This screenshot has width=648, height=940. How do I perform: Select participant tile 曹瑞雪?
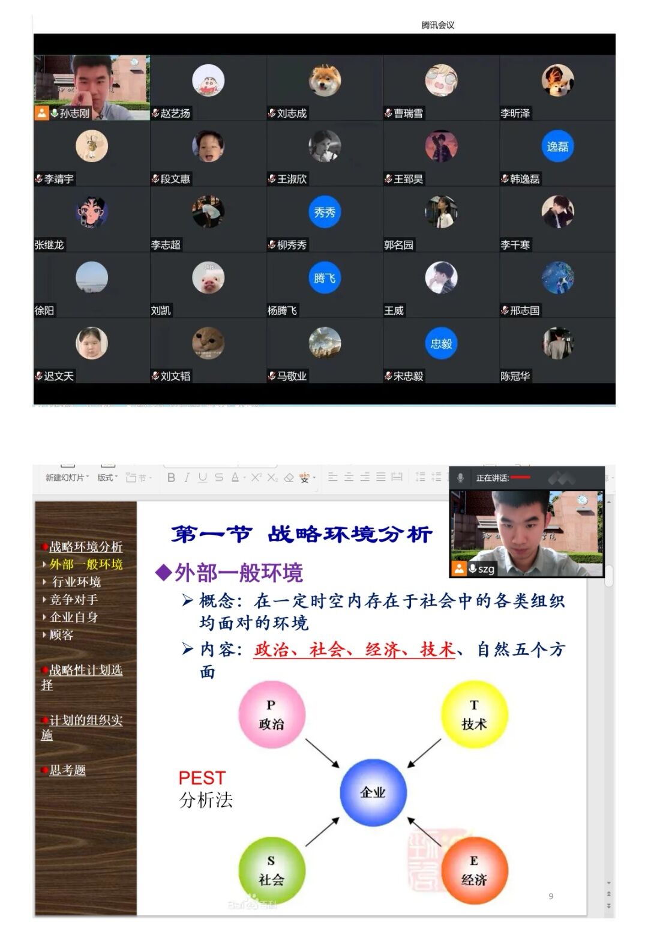point(441,88)
